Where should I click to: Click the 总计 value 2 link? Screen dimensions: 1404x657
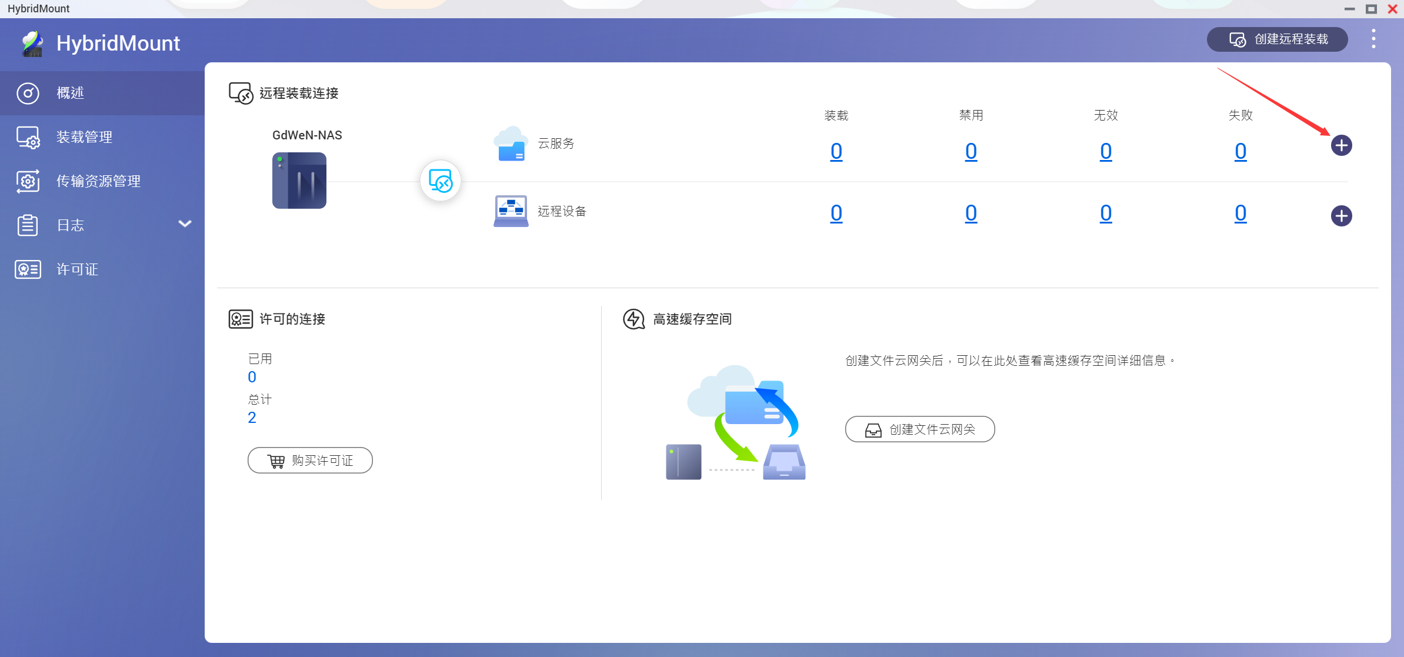(252, 418)
